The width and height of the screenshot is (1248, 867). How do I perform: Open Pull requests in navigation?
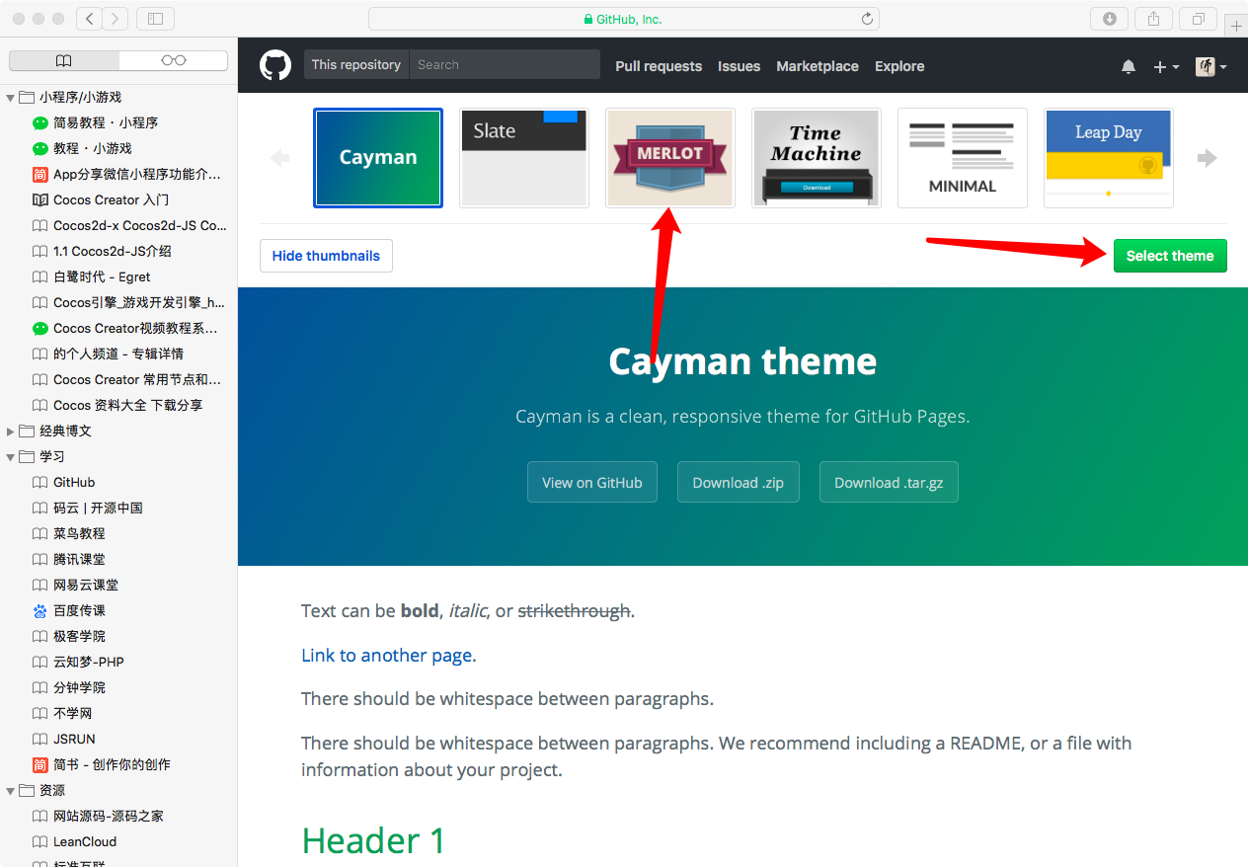point(659,66)
